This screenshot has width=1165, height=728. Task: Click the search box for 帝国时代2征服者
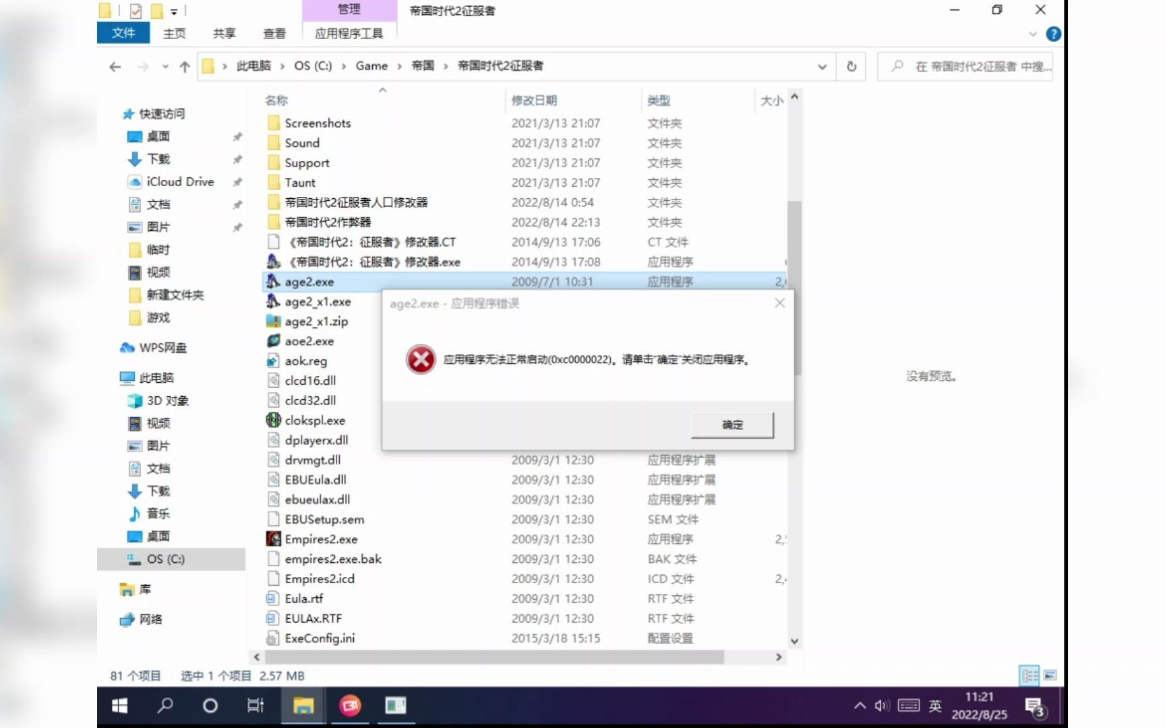[x=965, y=66]
